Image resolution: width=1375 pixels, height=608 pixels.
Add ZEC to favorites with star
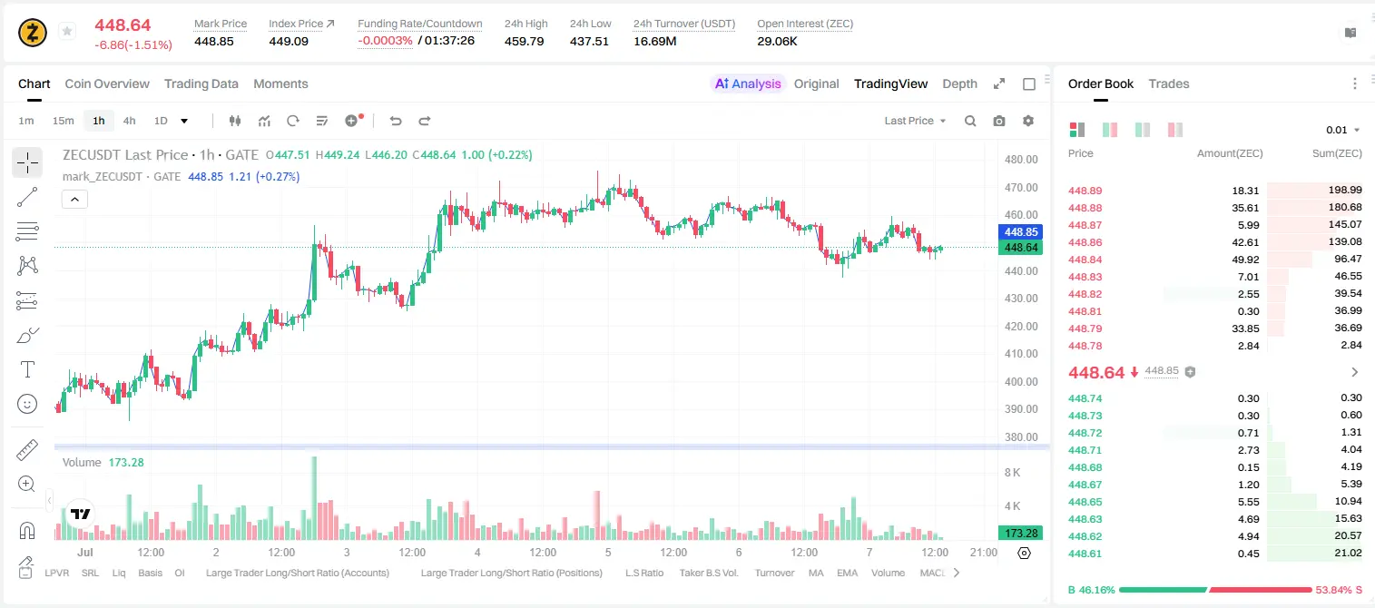pyautogui.click(x=67, y=32)
